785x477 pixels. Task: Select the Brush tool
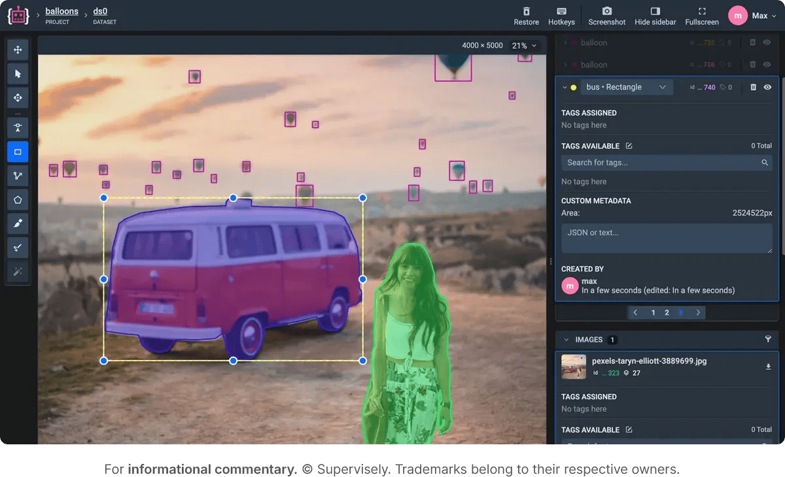pos(18,223)
